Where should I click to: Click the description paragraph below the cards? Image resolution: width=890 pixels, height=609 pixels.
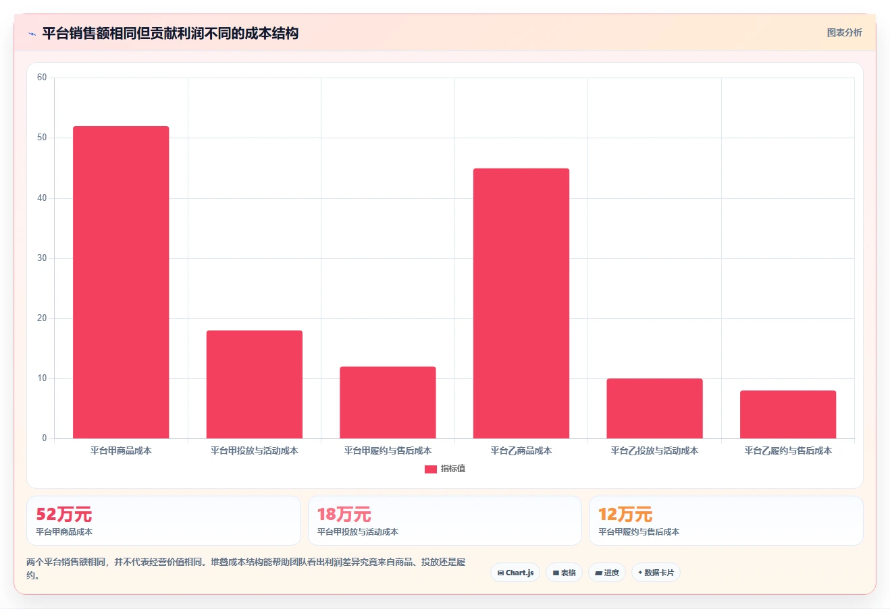(x=246, y=569)
